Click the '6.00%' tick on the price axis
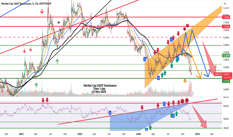This screenshot has height=137, width=233. (226, 45)
